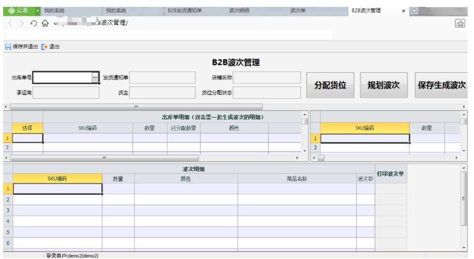
Task: Click SKU编码 header in 出库单明细 table
Action: (x=88, y=128)
